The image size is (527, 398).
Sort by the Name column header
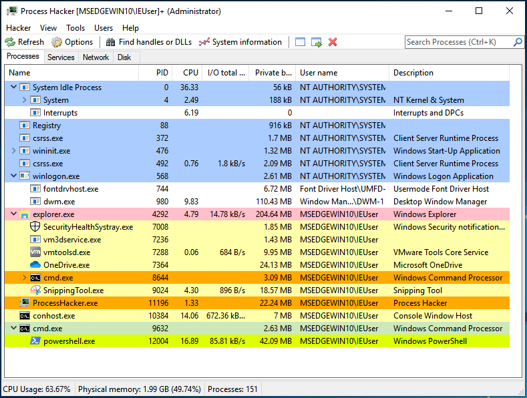click(71, 73)
